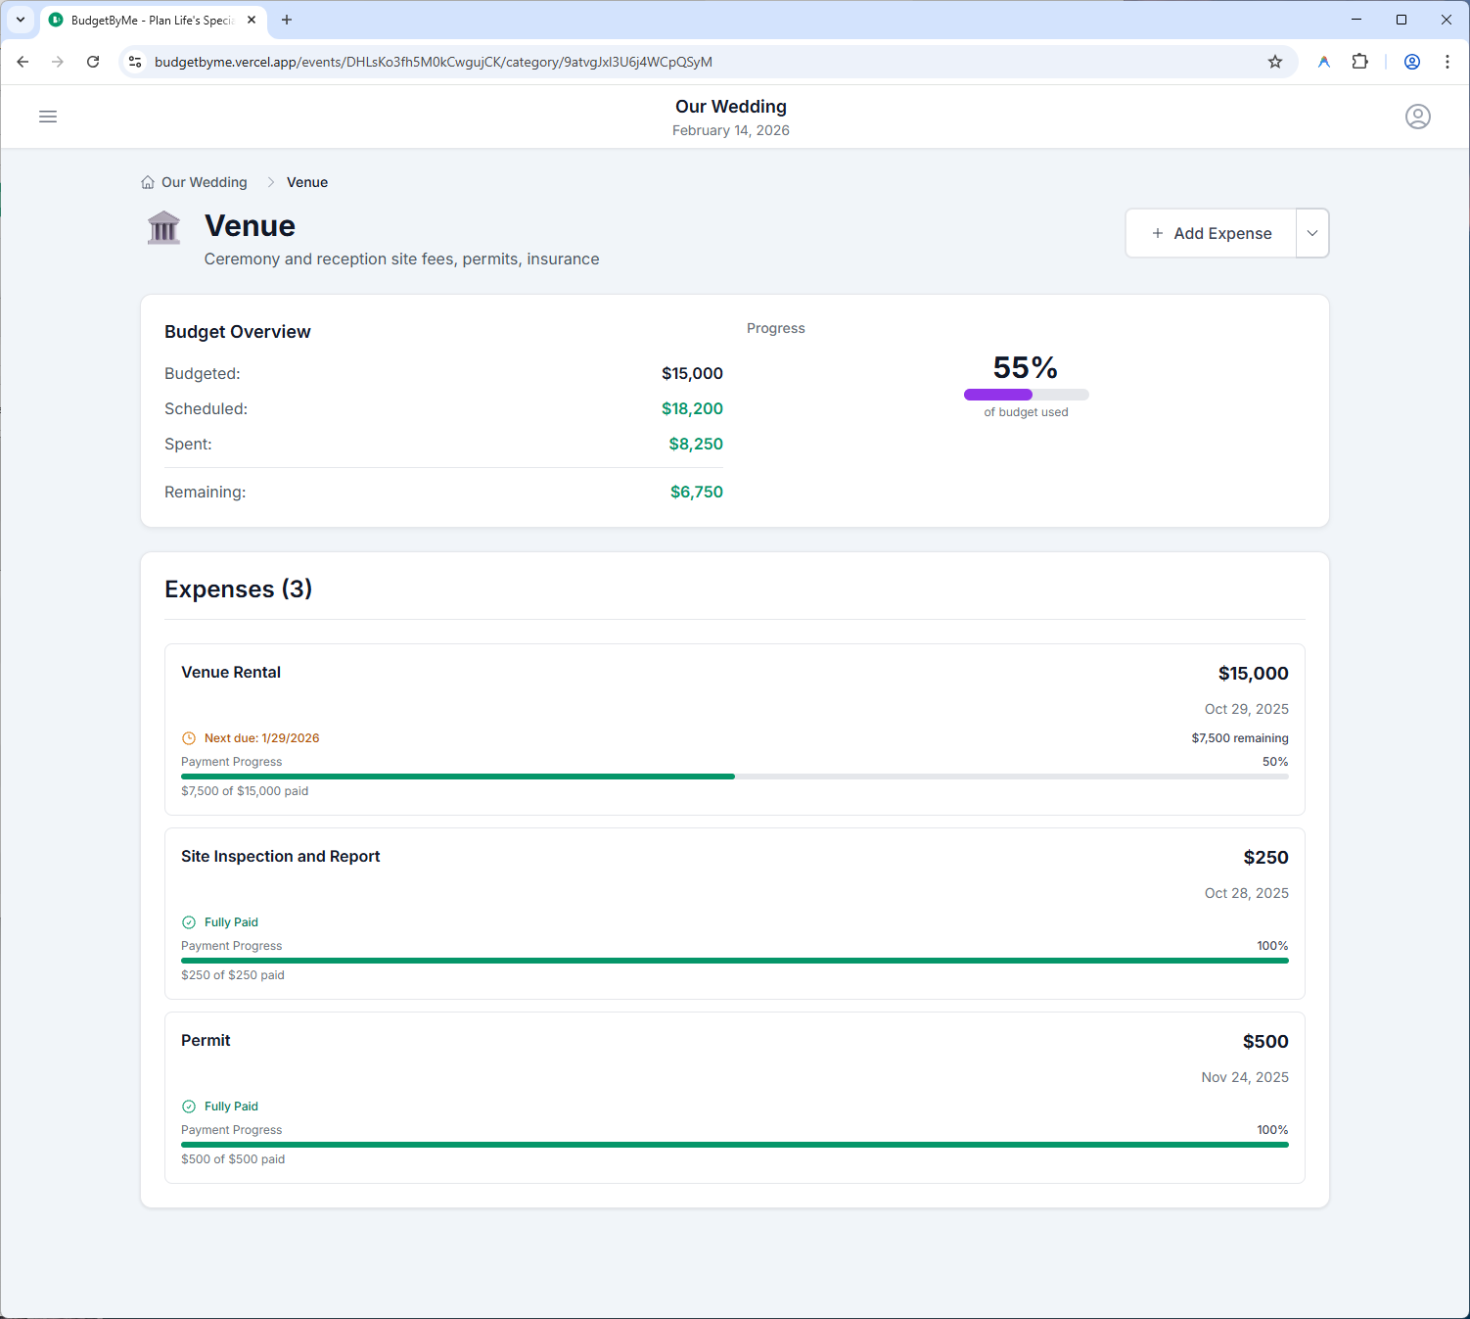Open Chrome profile icon in toolbar
This screenshot has width=1470, height=1319.
(1411, 62)
